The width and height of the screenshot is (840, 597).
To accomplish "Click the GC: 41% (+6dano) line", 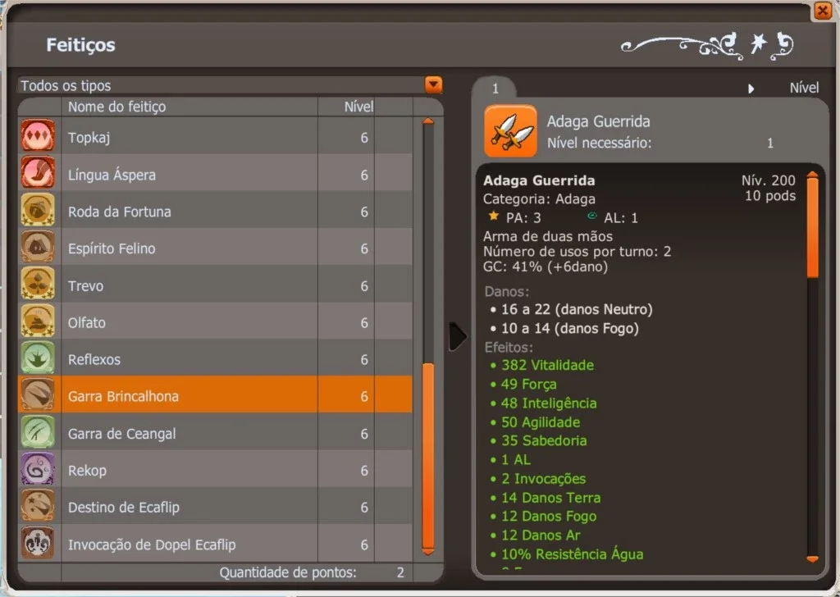I will 546,267.
